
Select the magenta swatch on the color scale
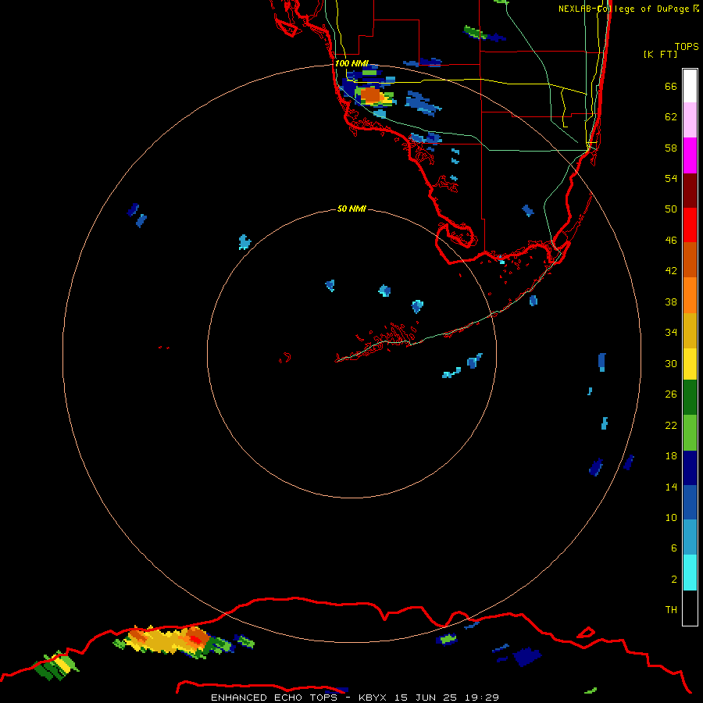click(690, 155)
